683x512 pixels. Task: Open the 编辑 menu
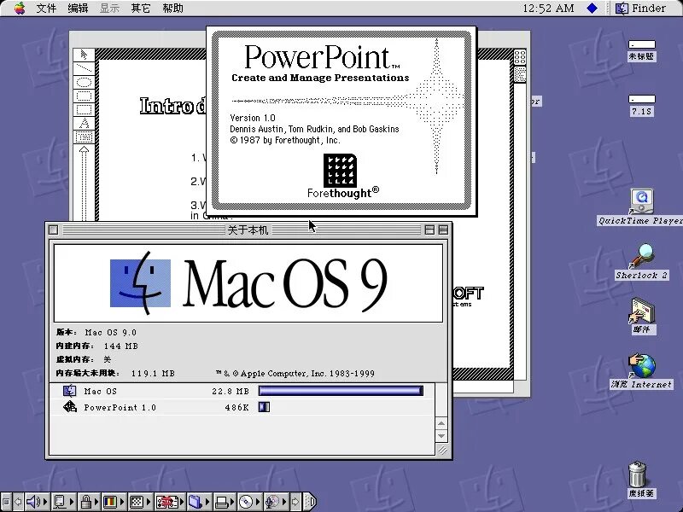(78, 8)
